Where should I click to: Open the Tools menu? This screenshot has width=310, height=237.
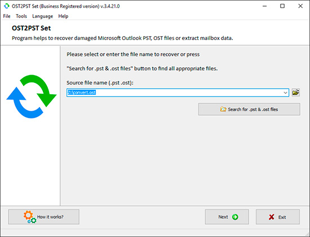pyautogui.click(x=21, y=16)
